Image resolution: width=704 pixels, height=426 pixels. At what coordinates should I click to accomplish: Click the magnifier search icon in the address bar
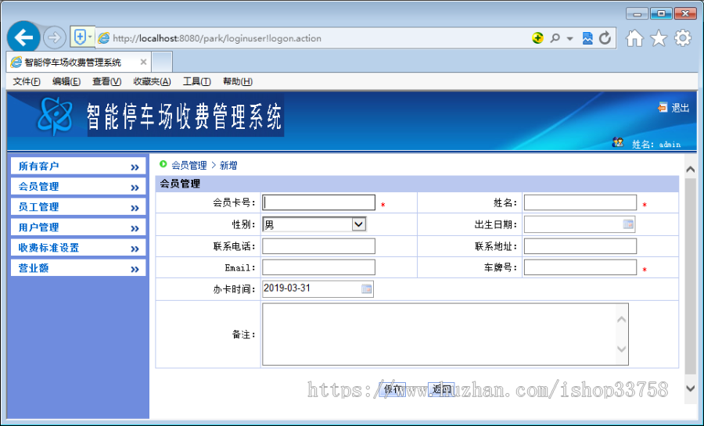pyautogui.click(x=555, y=38)
